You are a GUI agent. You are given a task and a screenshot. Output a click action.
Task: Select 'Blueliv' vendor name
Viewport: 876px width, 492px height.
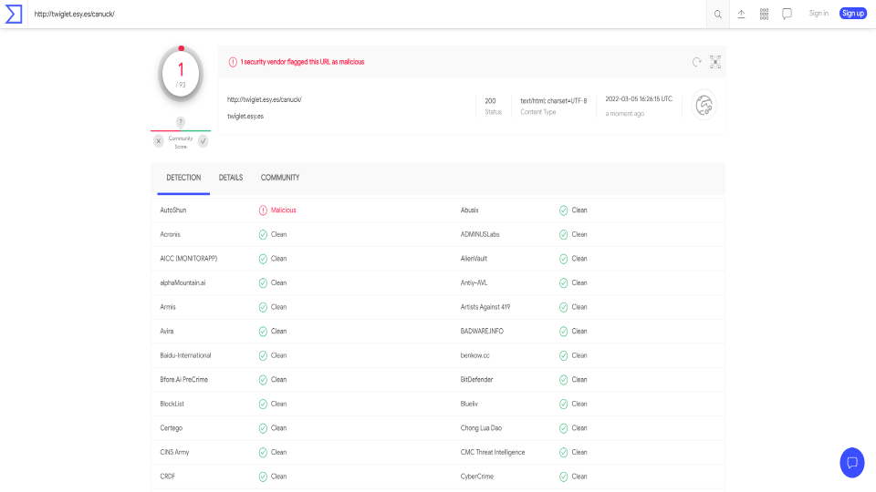tap(469, 404)
